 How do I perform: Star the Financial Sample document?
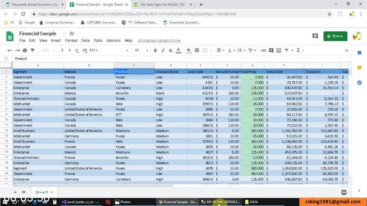[64, 33]
